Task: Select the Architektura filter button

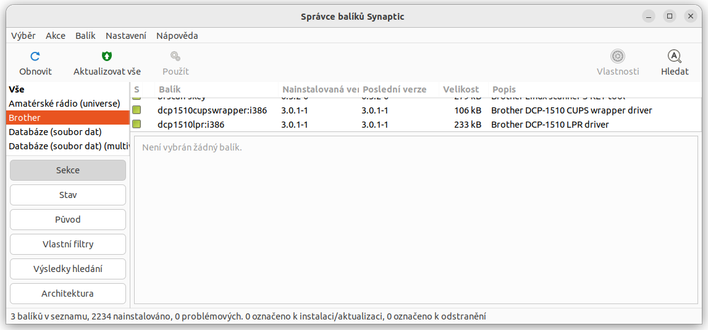Action: [x=68, y=294]
